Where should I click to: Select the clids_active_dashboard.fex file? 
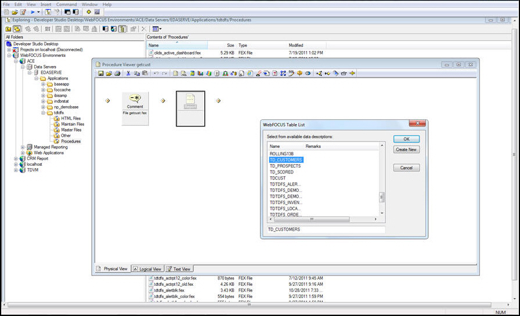(178, 53)
